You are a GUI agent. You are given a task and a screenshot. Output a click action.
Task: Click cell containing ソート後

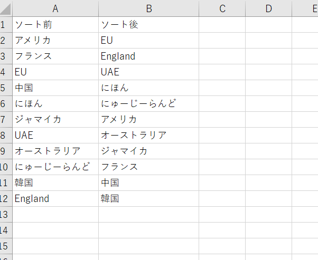tap(148, 24)
